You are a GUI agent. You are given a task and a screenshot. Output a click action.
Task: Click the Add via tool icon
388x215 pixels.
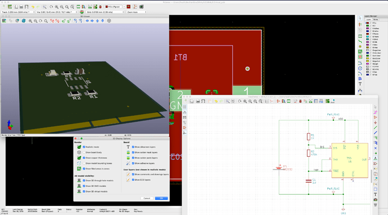(360, 47)
